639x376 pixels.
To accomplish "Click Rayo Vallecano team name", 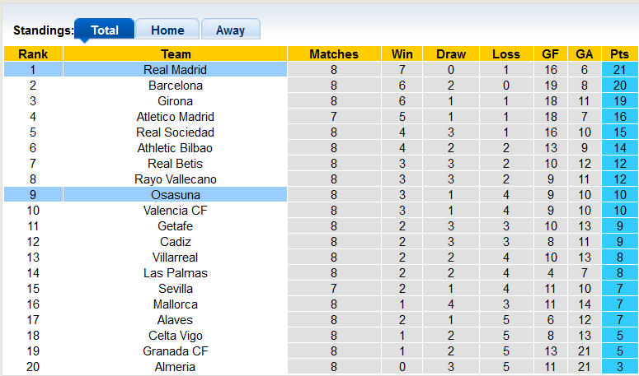I will pyautogui.click(x=176, y=179).
